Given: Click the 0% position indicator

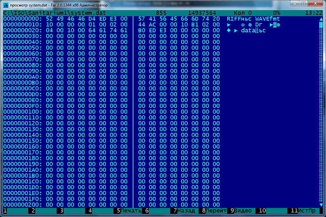Looking at the screenshot, I should click(x=277, y=13).
